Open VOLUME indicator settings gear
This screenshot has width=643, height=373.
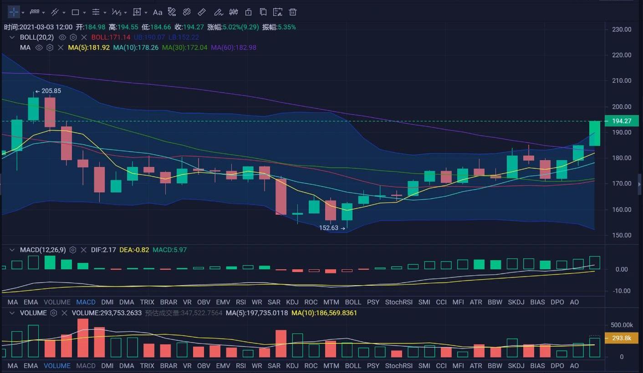[54, 313]
